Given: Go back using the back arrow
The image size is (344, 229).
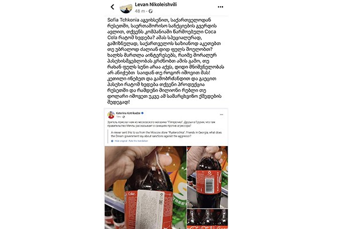Looking at the screenshot, I should tap(112, 7).
